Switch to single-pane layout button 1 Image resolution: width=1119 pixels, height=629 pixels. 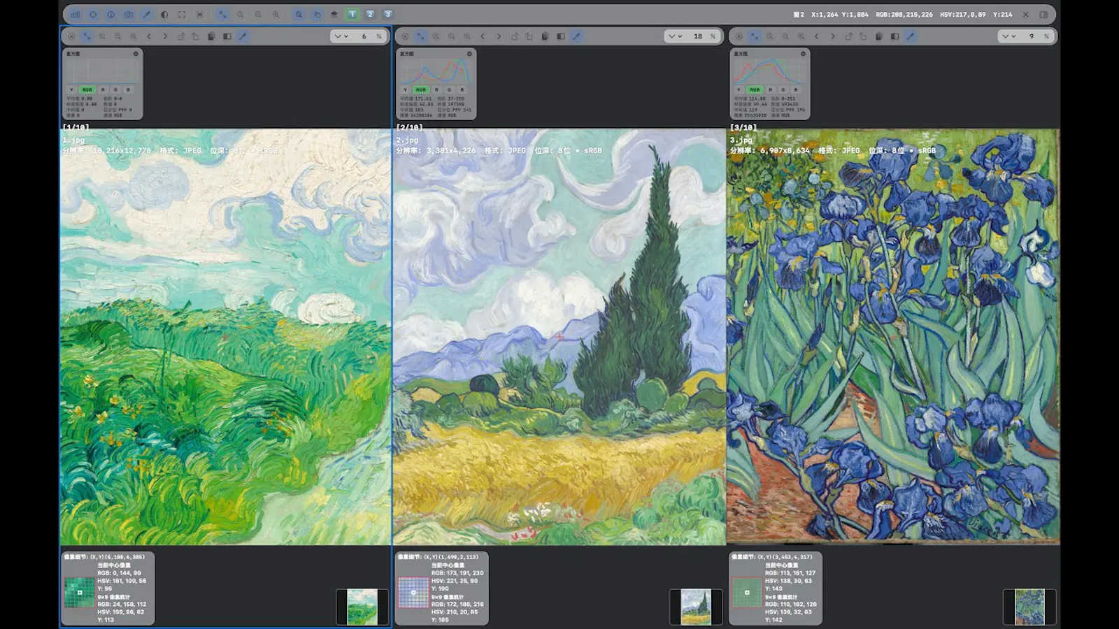pyautogui.click(x=352, y=14)
